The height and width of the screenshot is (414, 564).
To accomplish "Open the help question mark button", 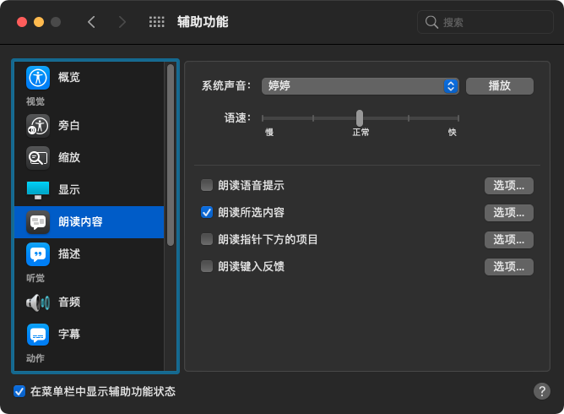I will pos(542,391).
